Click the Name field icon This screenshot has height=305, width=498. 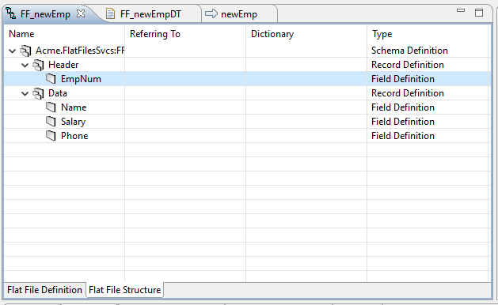coord(51,107)
